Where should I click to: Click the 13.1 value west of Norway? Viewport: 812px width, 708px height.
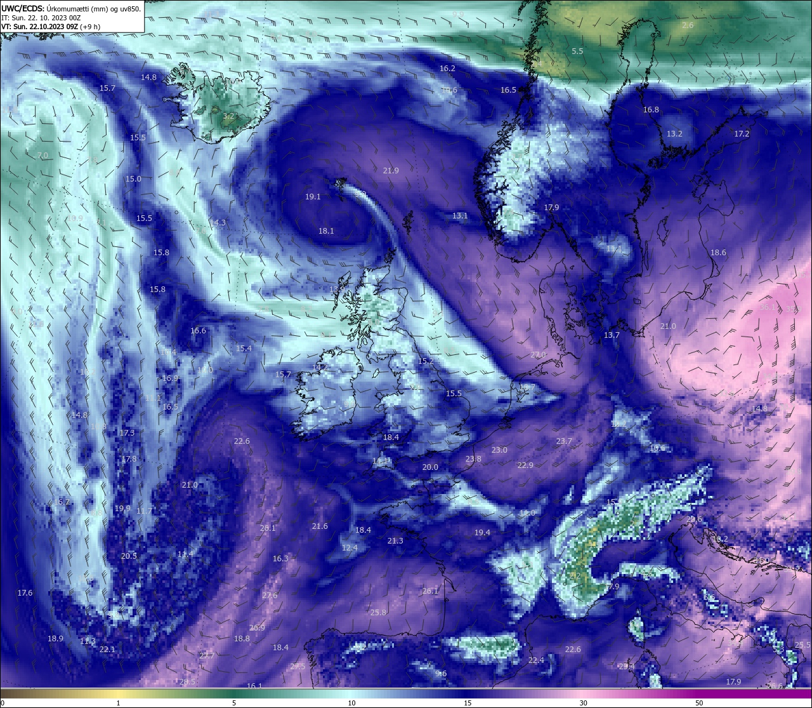point(460,216)
